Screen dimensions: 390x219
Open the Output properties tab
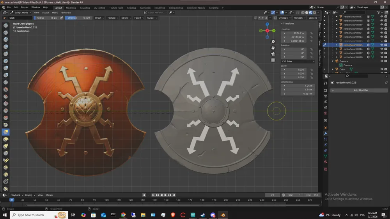(x=326, y=96)
